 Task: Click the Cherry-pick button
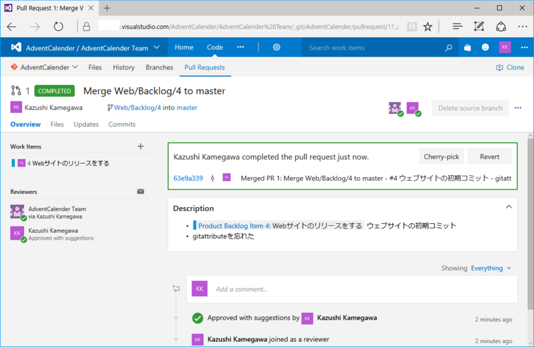441,157
